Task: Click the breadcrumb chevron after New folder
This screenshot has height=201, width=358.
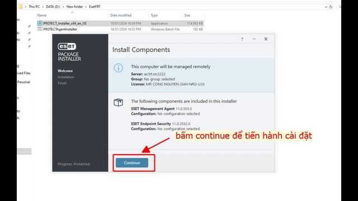Action: pyautogui.click(x=86, y=7)
